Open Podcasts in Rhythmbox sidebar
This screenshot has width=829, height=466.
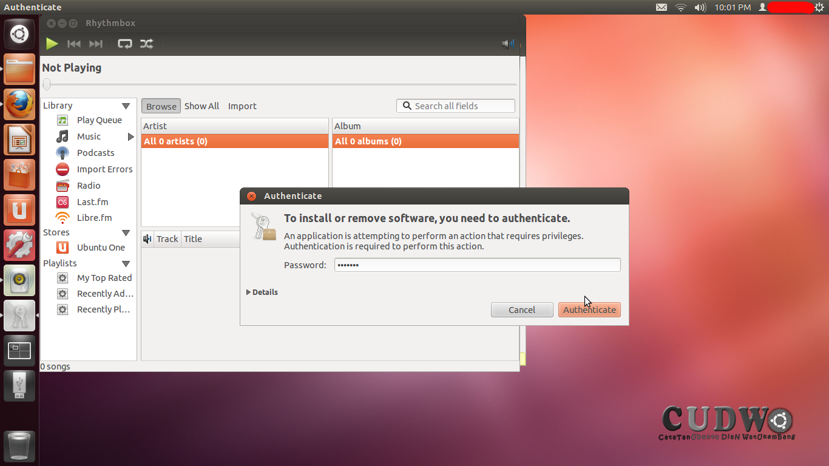coord(95,153)
